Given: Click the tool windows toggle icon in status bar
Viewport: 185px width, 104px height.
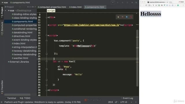Looking at the screenshot, I should [1, 102].
